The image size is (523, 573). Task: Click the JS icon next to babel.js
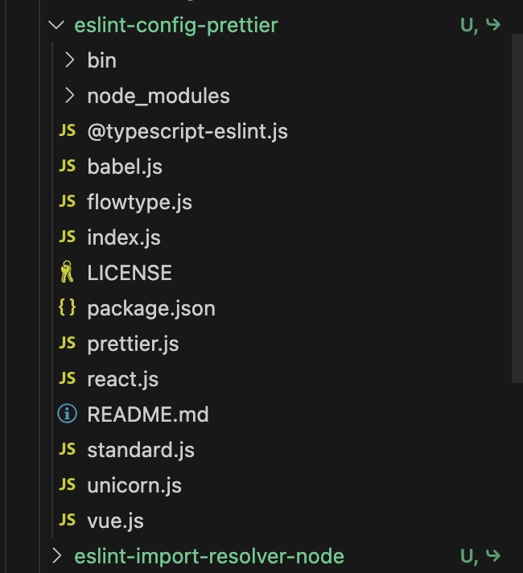pos(68,166)
